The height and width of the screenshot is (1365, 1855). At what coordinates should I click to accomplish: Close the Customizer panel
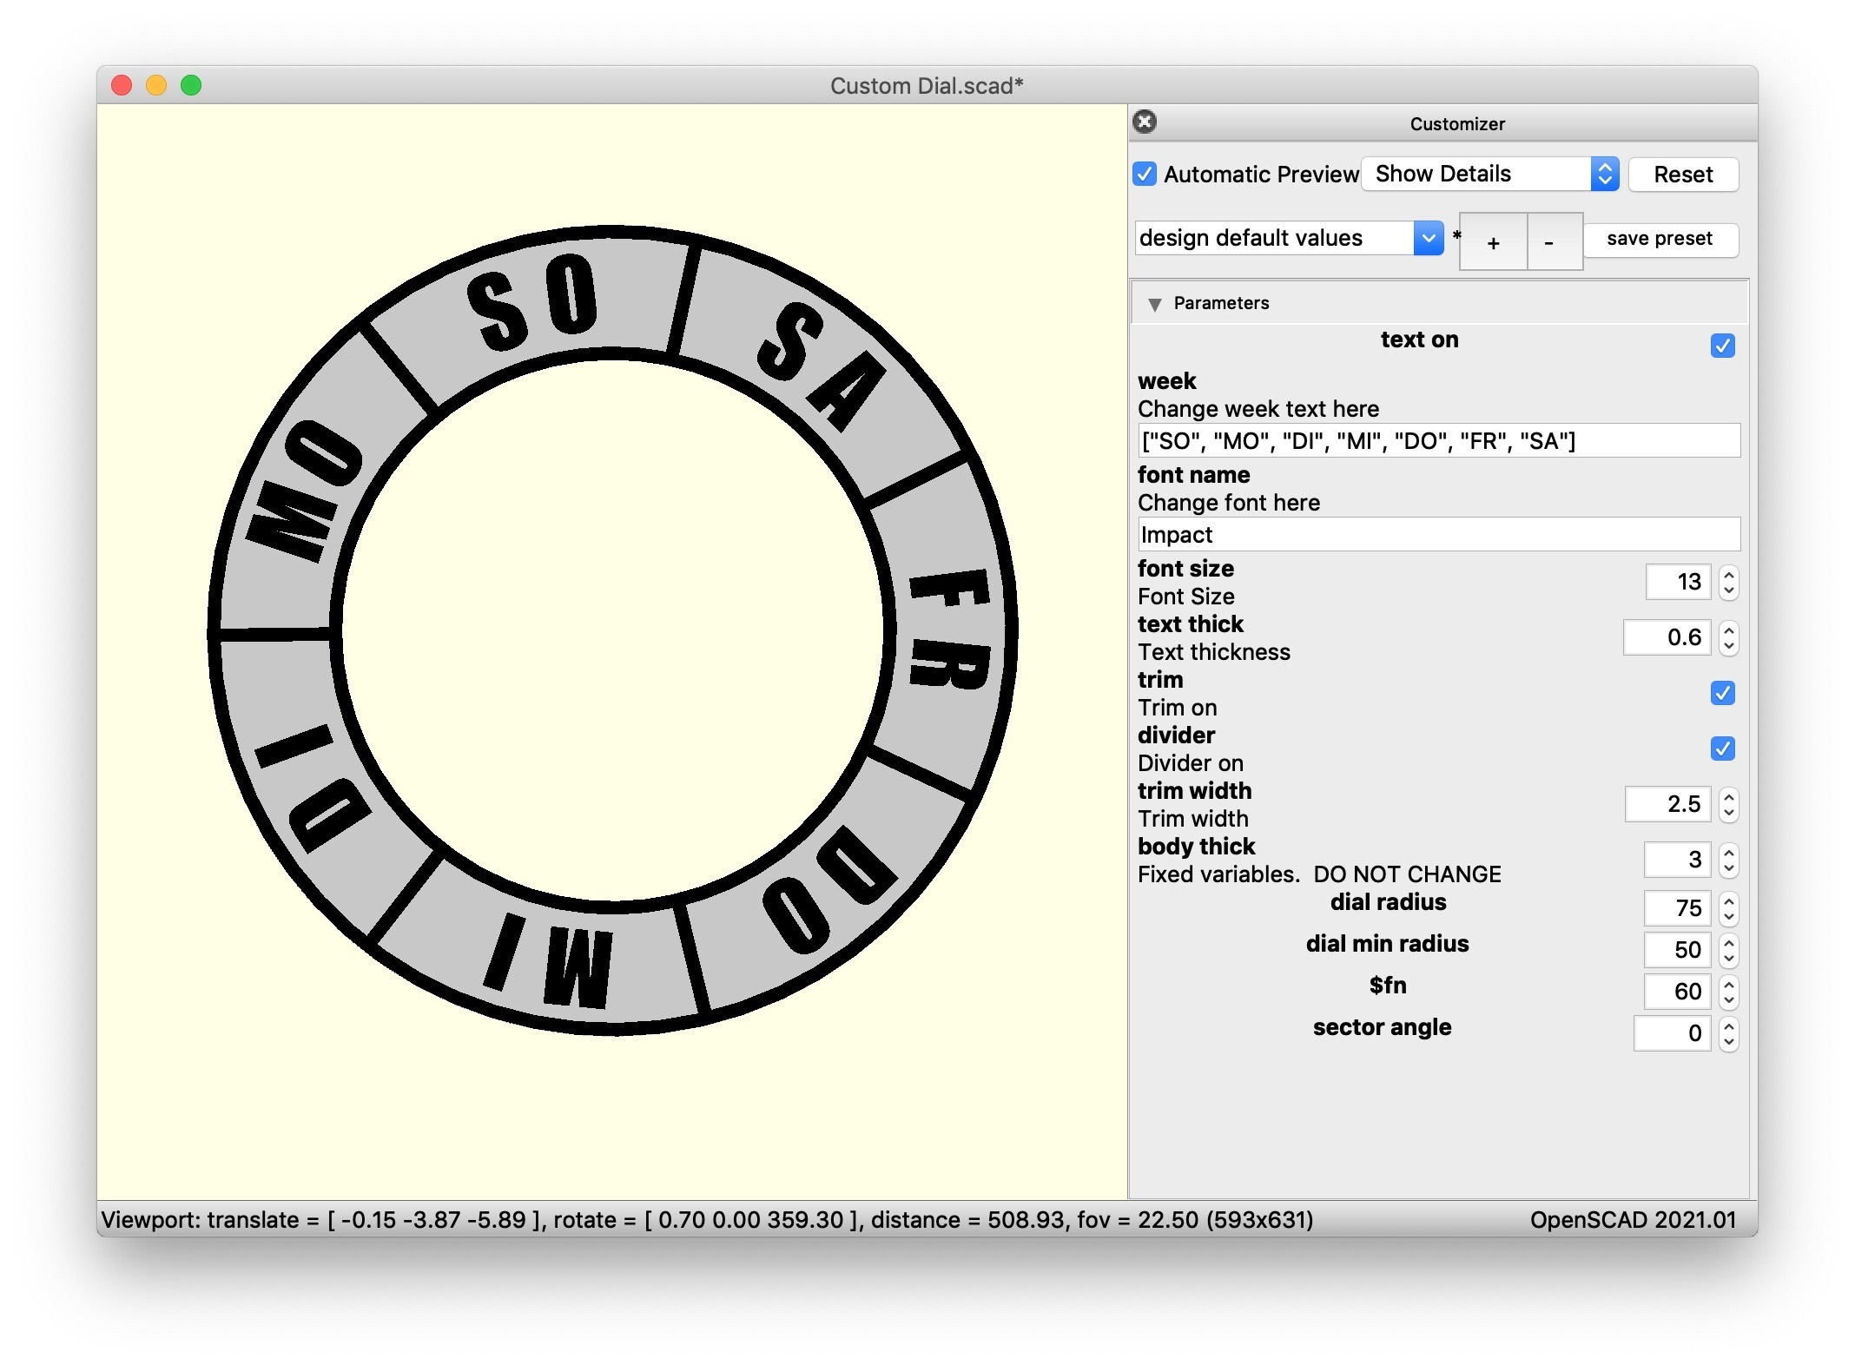coord(1145,122)
